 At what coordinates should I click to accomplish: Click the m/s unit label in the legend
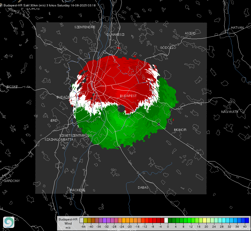pos(68,227)
